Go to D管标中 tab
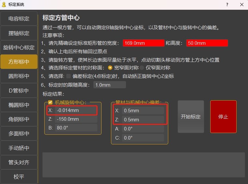The width and height of the screenshot is (248, 184). 19,91
